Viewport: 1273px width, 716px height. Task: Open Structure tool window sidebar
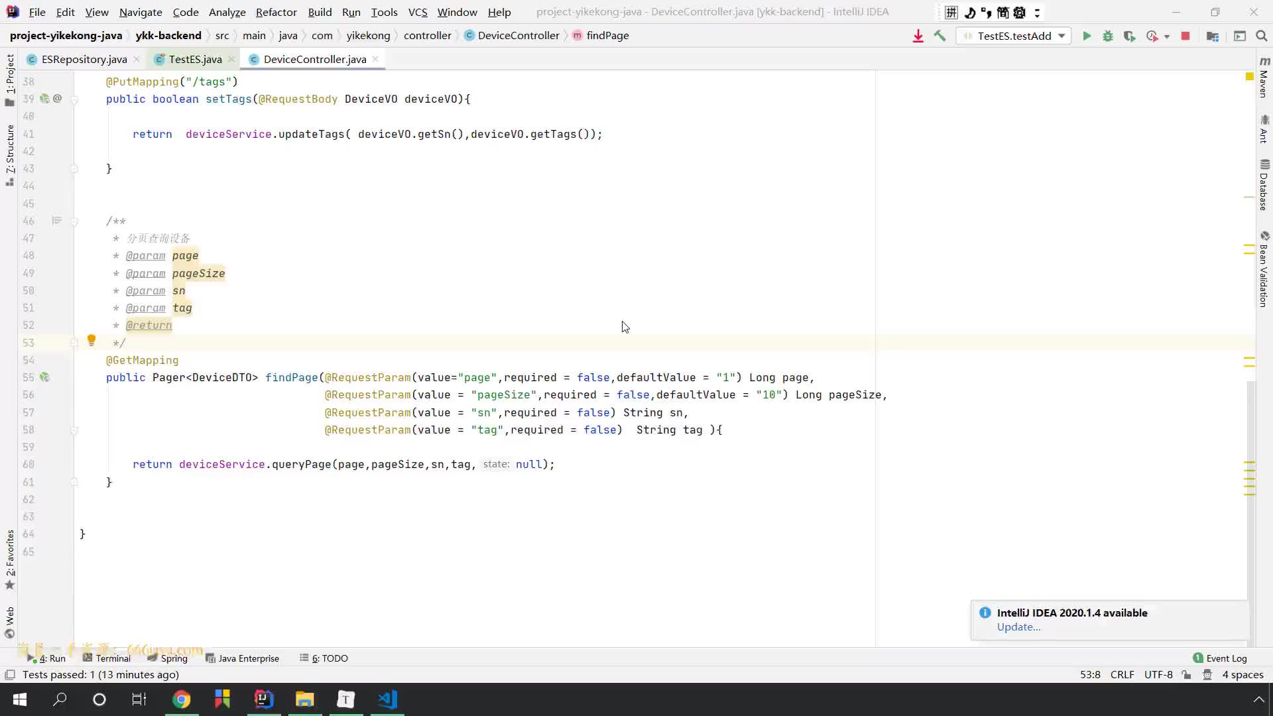(x=10, y=155)
